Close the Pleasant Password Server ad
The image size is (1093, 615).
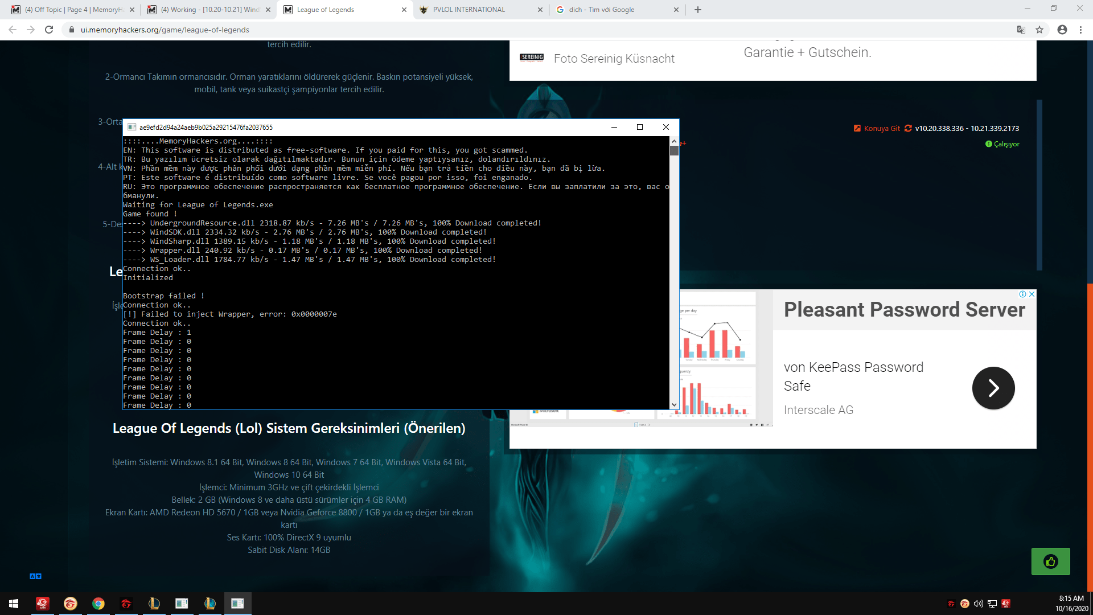1032,294
